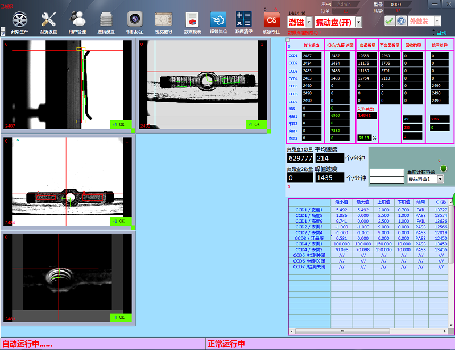Click the green round indicator light

pos(443,168)
